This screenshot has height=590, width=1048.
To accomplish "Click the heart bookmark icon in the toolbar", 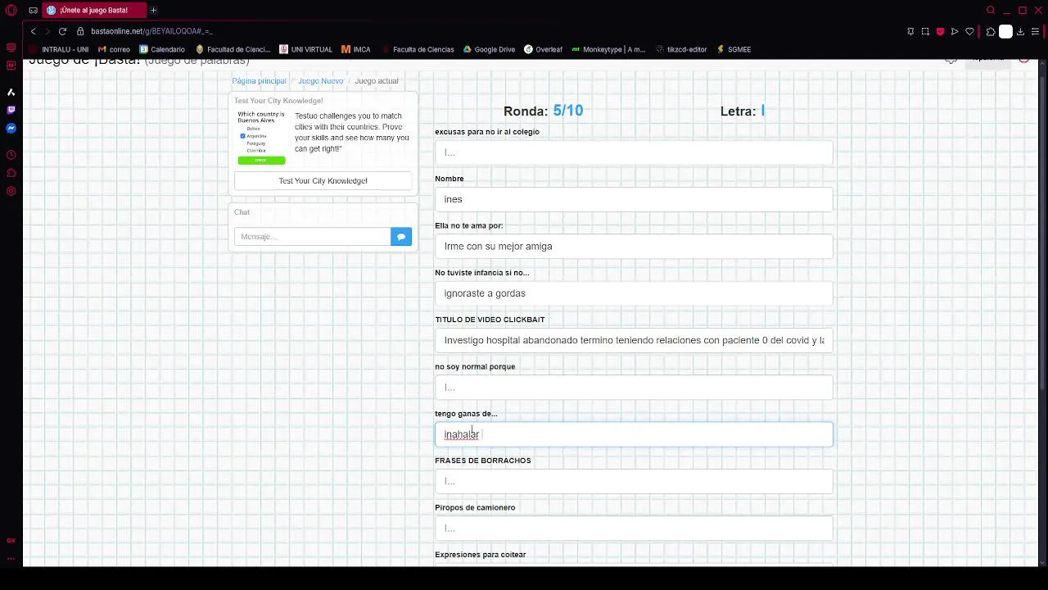I will click(x=969, y=31).
